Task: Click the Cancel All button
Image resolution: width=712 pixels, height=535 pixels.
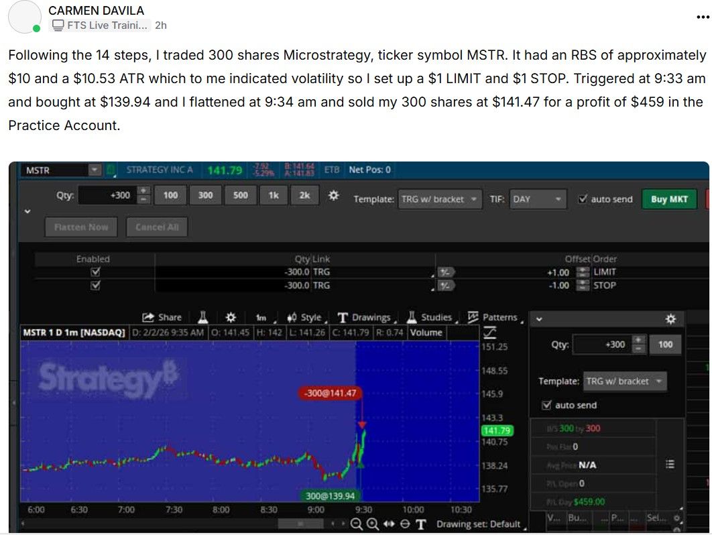Action: [157, 227]
